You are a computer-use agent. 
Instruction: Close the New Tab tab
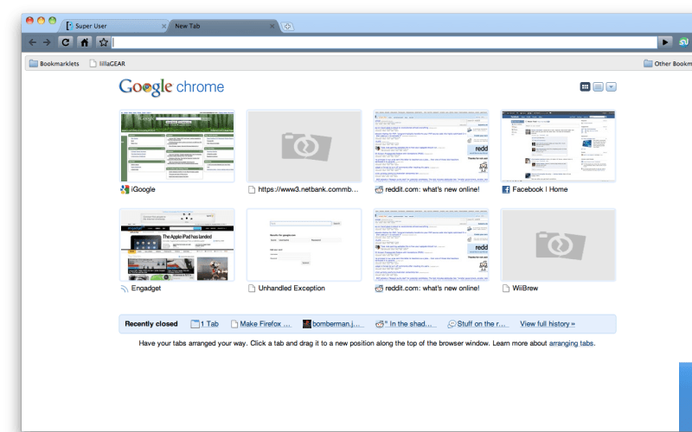(272, 27)
